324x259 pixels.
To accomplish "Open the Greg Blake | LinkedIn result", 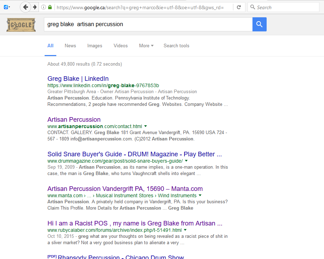I will [x=78, y=79].
